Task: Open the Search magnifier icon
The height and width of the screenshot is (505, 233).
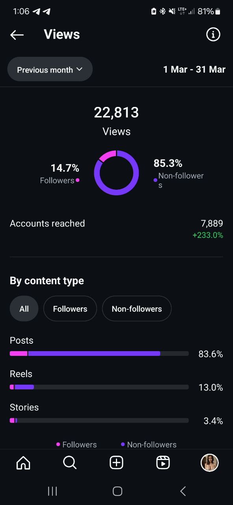Action: coord(70,463)
